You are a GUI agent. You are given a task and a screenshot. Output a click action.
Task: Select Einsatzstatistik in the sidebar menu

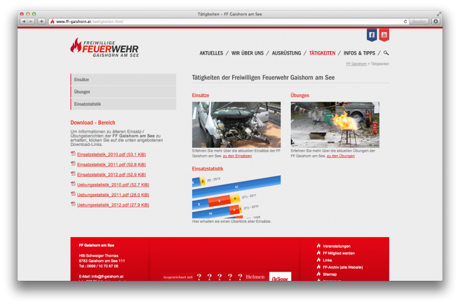click(123, 104)
